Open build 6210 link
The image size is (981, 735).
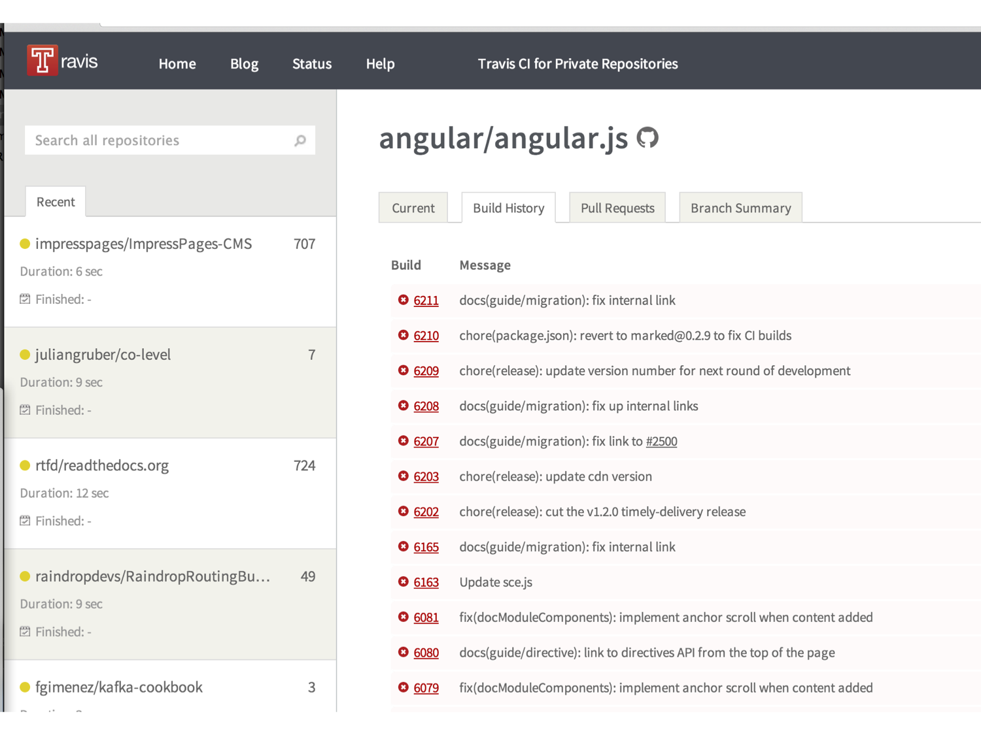[x=426, y=336]
